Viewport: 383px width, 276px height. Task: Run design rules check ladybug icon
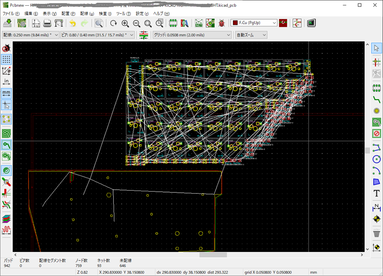click(x=222, y=23)
